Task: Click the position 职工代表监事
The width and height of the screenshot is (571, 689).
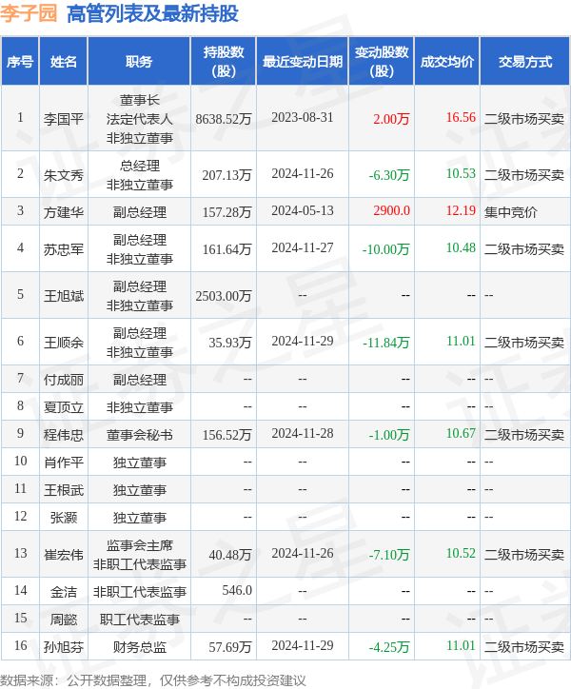Action: tap(139, 620)
